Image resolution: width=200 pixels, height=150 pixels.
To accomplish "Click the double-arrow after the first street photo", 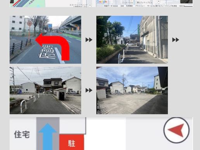I will tap(89, 40).
